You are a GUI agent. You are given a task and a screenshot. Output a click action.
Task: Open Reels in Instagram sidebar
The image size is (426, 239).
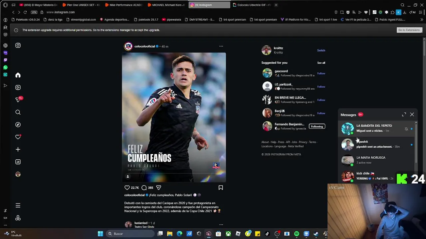[18, 88]
